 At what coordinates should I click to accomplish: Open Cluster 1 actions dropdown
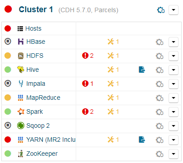click(174, 10)
